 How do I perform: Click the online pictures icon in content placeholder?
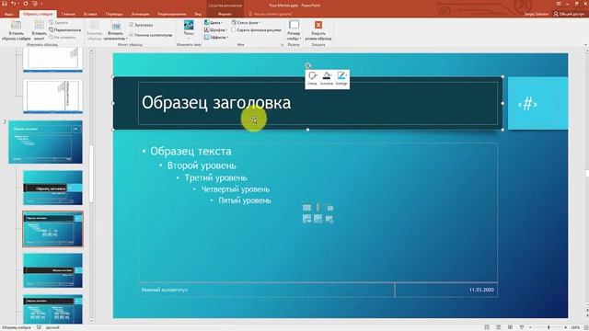318,219
